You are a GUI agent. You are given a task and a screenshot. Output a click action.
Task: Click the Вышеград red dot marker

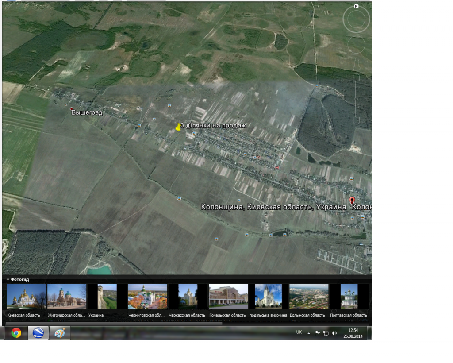pyautogui.click(x=71, y=108)
